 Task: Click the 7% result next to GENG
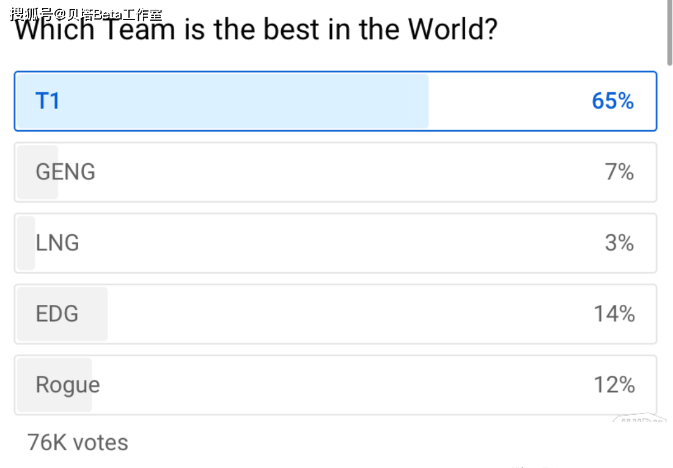[x=619, y=172]
